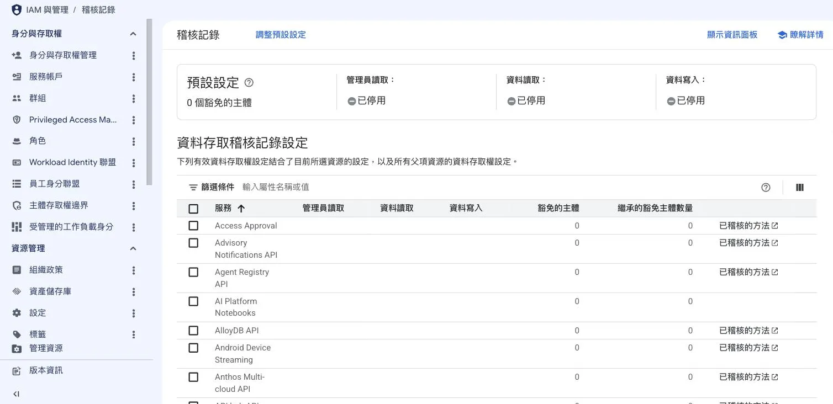Click the 身分與存取權管理 sidebar icon

tap(17, 55)
